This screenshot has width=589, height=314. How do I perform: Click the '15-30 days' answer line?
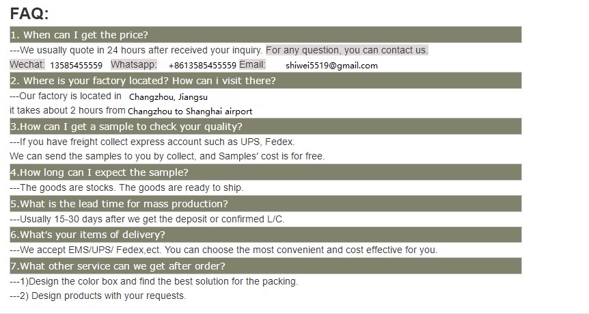pos(148,219)
